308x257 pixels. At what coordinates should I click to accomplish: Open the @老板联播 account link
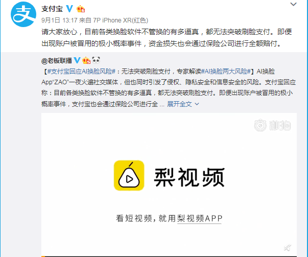[x=57, y=60]
